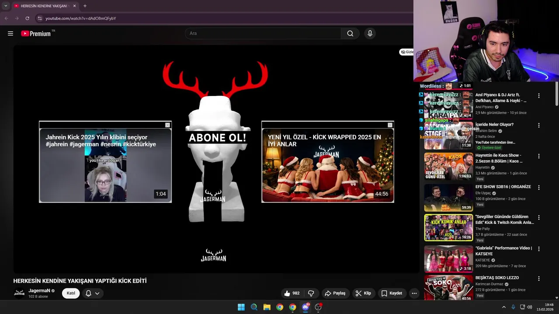559x314 pixels.
Task: Open EFE SHOW S3B16 | ORGANİZE title
Action: click(503, 187)
